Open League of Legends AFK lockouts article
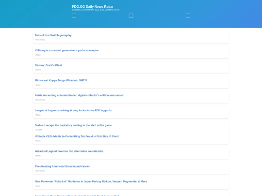The height and width of the screenshot is (196, 262). pyautogui.click(x=73, y=110)
